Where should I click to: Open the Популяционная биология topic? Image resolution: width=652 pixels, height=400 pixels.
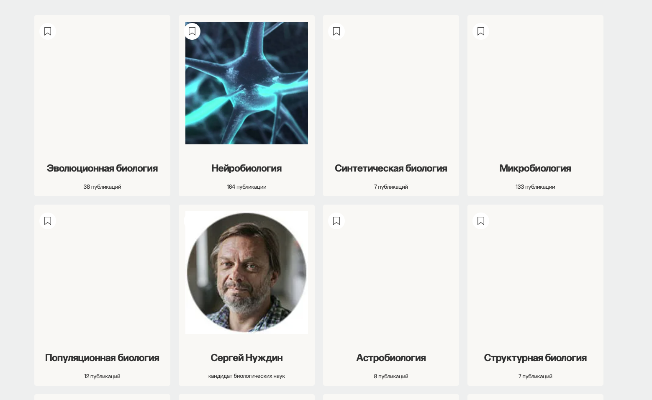tap(102, 358)
